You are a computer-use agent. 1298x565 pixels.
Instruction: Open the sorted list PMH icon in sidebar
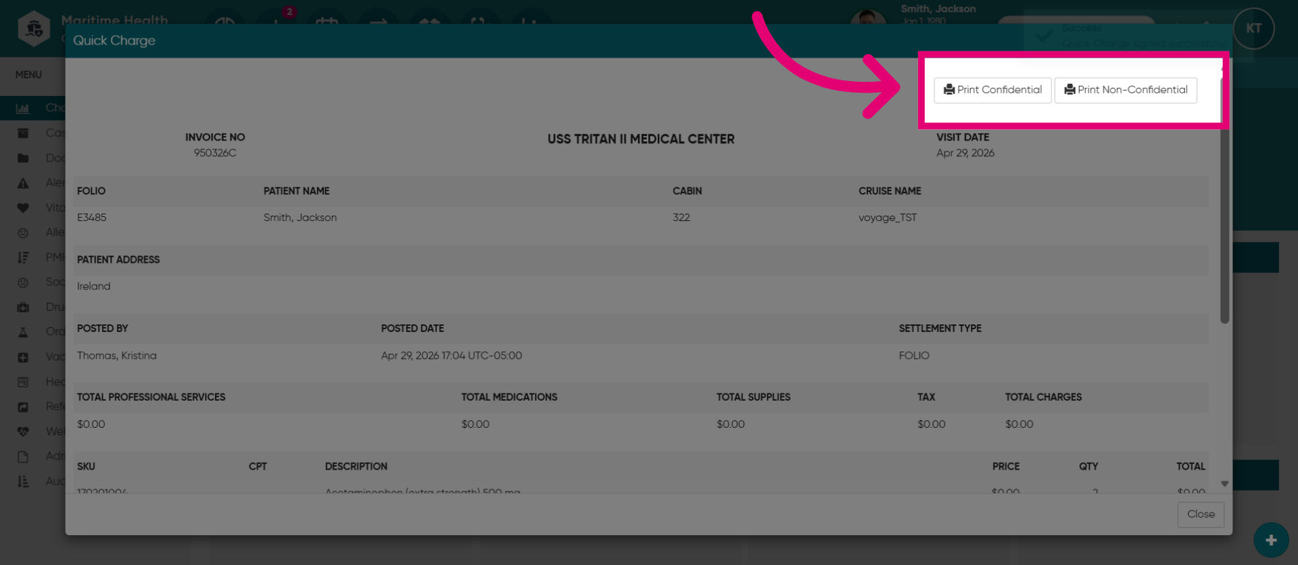23,257
